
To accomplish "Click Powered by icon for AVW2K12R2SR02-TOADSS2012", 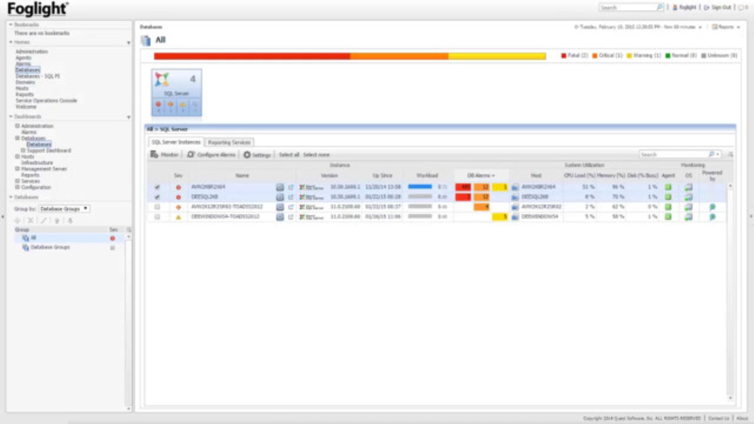I will click(712, 207).
